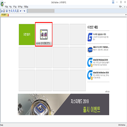
Task: Open the 윈도우(W) menu
Action: point(20,7)
